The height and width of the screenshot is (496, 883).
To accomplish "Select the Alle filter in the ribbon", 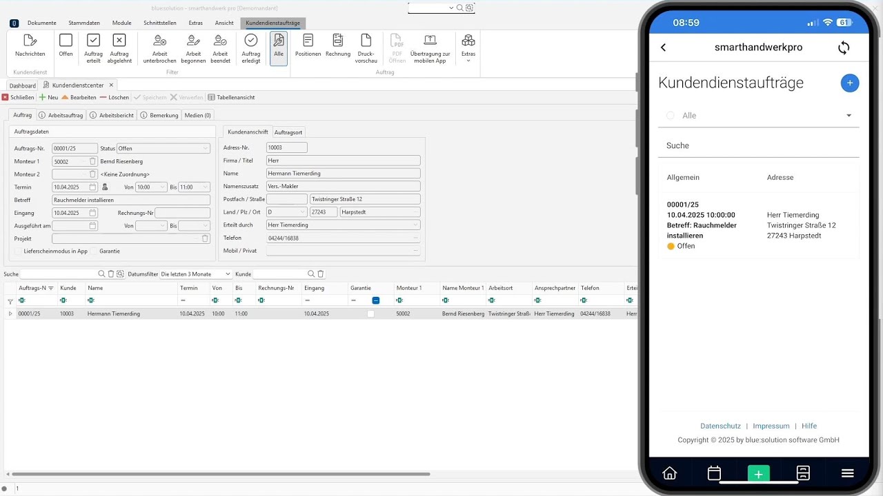I will tap(279, 48).
